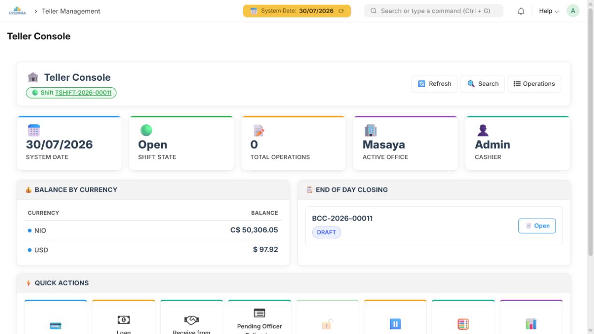Click the C$ 50,306.05 balance
Screen dimensions: 594x334
click(x=254, y=230)
